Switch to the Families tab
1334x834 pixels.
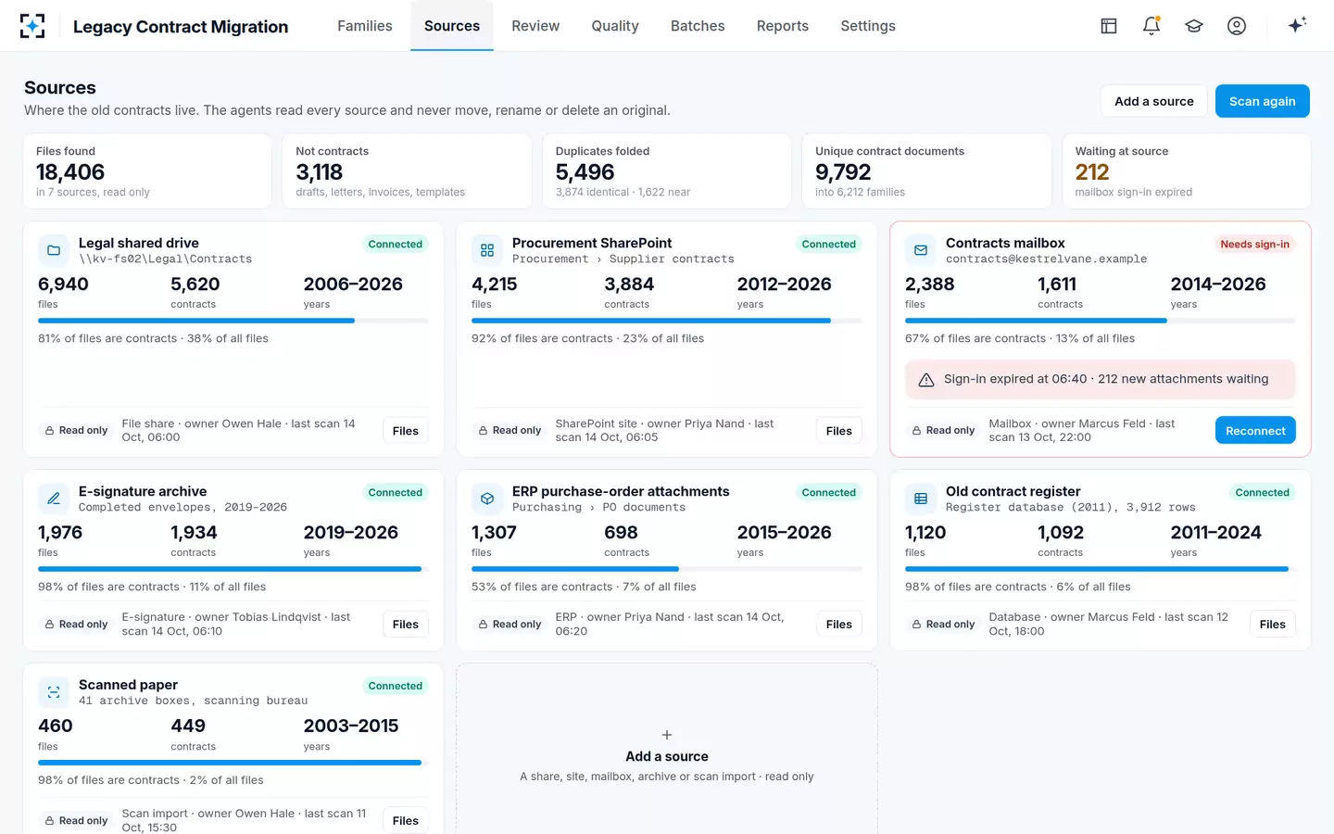(x=365, y=26)
